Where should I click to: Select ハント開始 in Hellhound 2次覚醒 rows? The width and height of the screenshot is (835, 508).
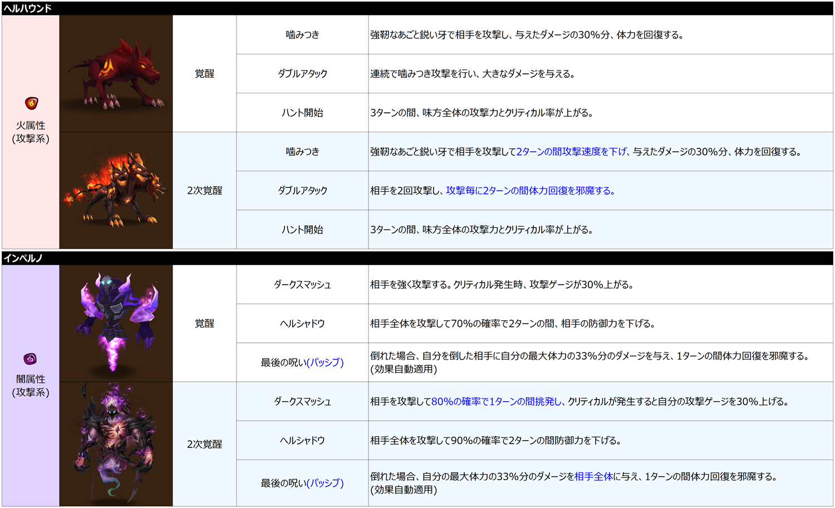click(302, 230)
